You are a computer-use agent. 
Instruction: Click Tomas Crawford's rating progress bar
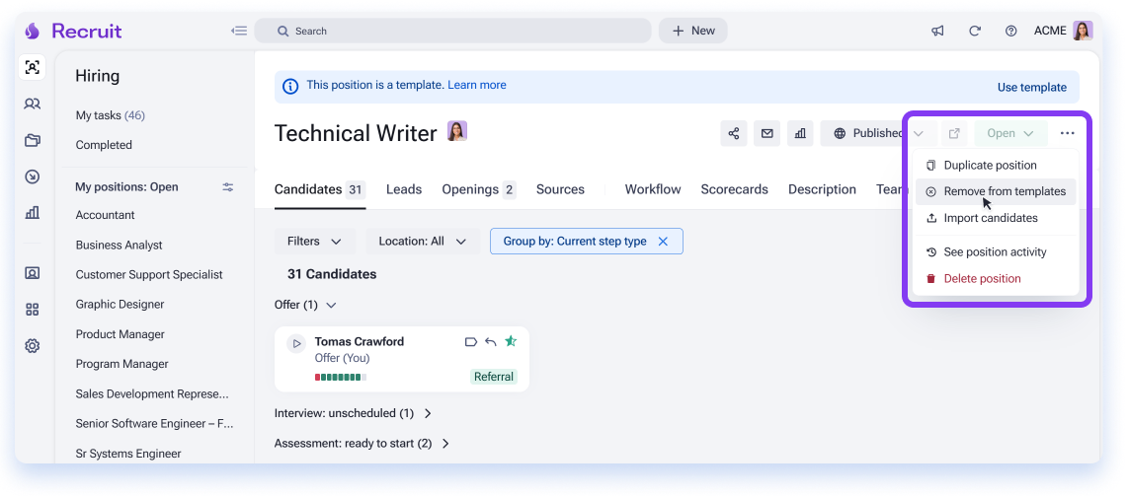(340, 377)
